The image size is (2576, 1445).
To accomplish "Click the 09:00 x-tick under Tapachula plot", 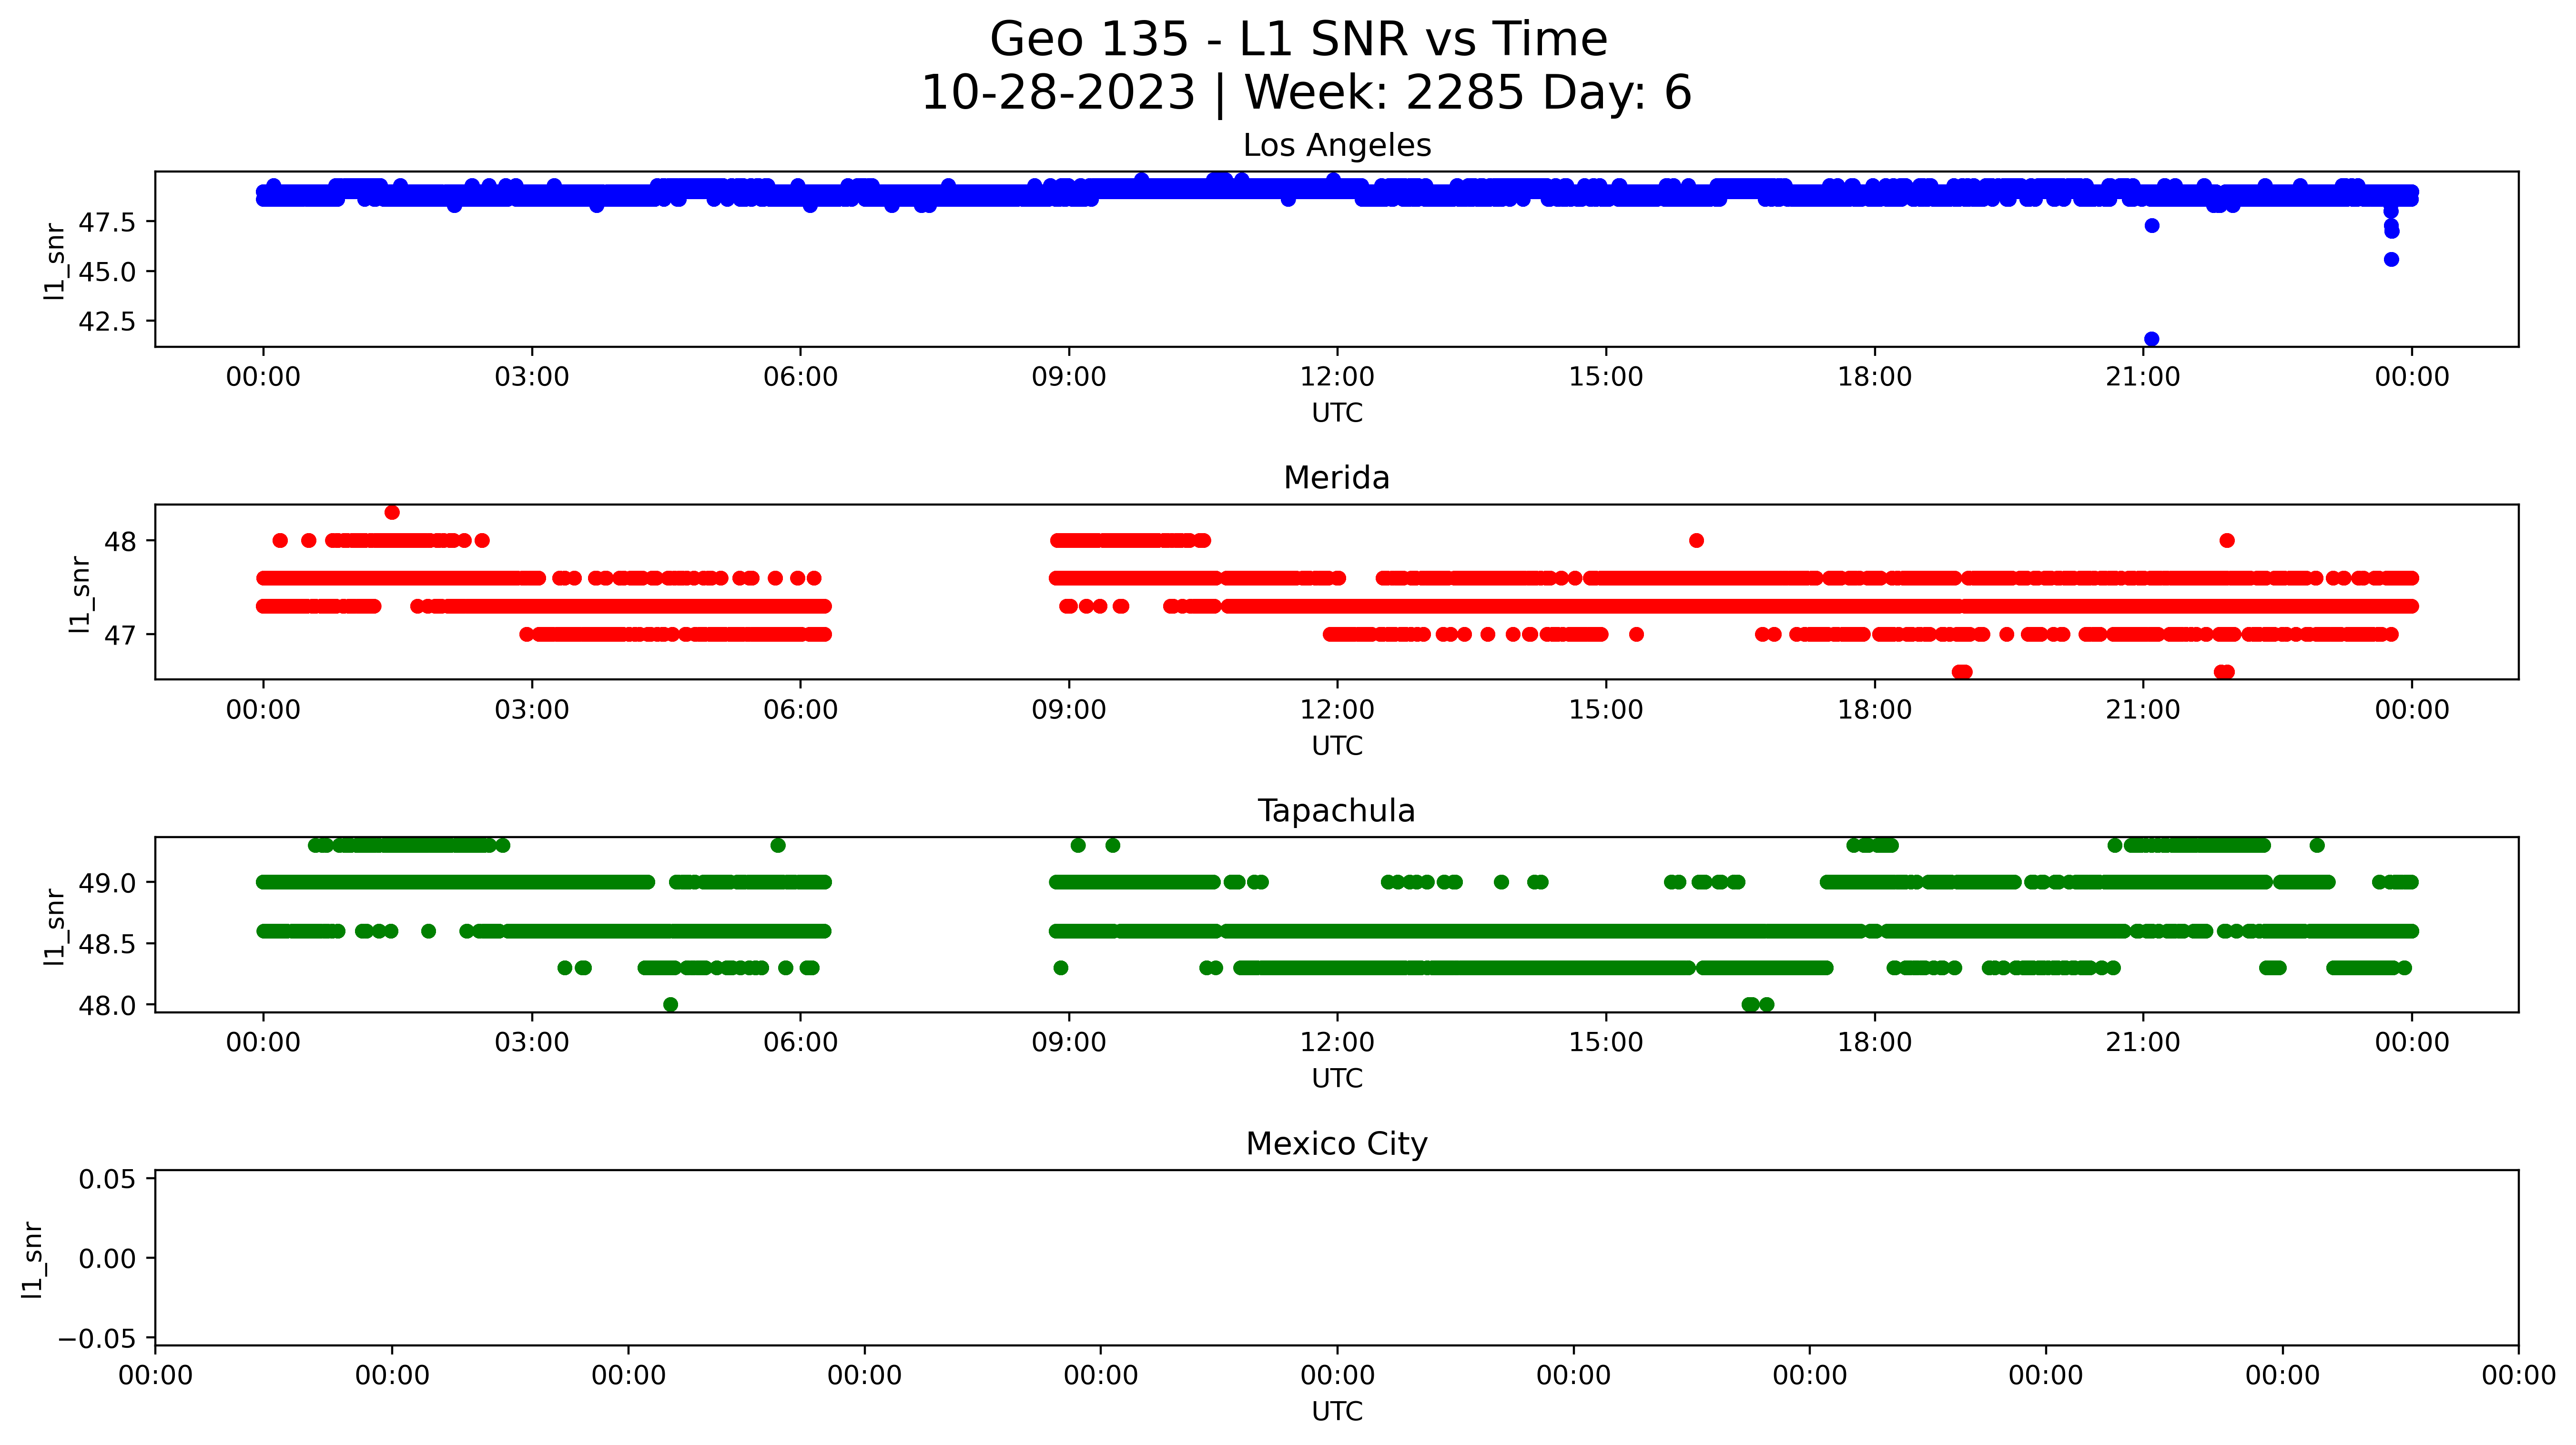I will click(1069, 1043).
